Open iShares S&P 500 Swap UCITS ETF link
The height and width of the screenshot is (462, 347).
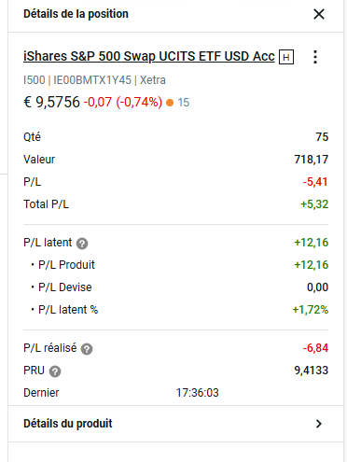coord(149,56)
